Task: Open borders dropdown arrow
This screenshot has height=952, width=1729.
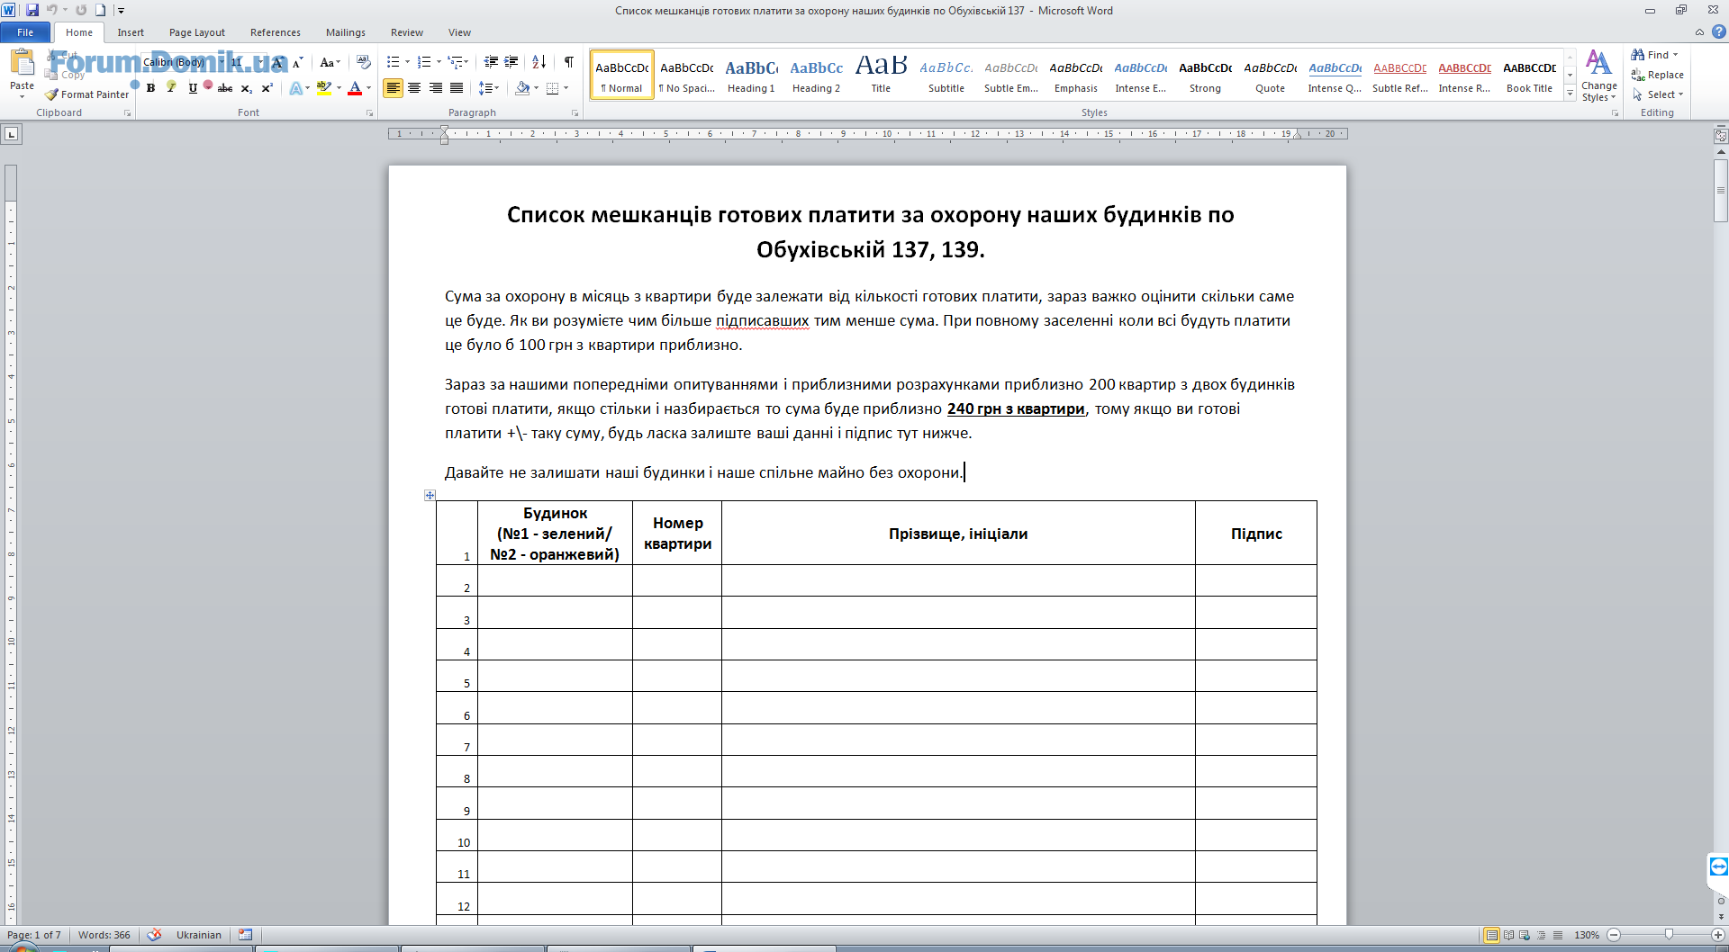Action: coord(566,88)
